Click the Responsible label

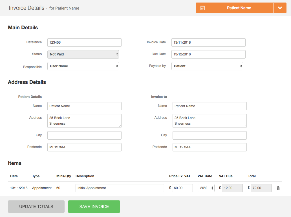click(32, 67)
